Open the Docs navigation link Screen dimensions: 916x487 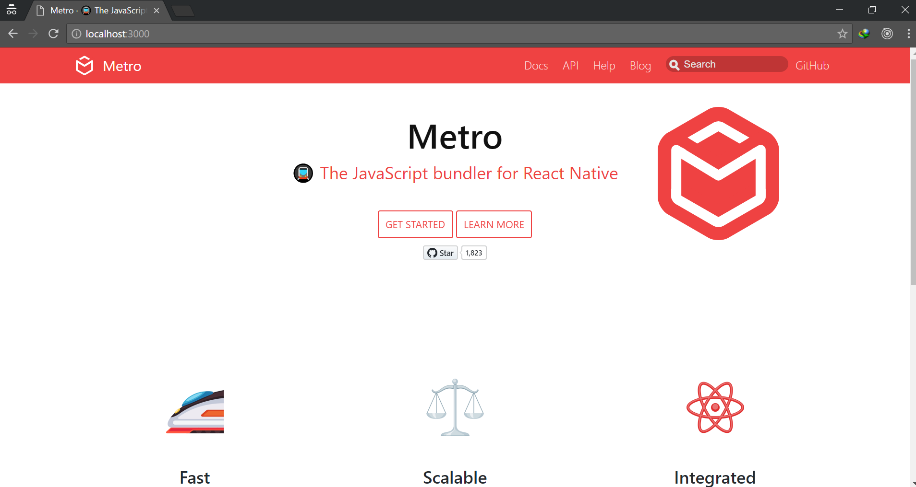536,66
